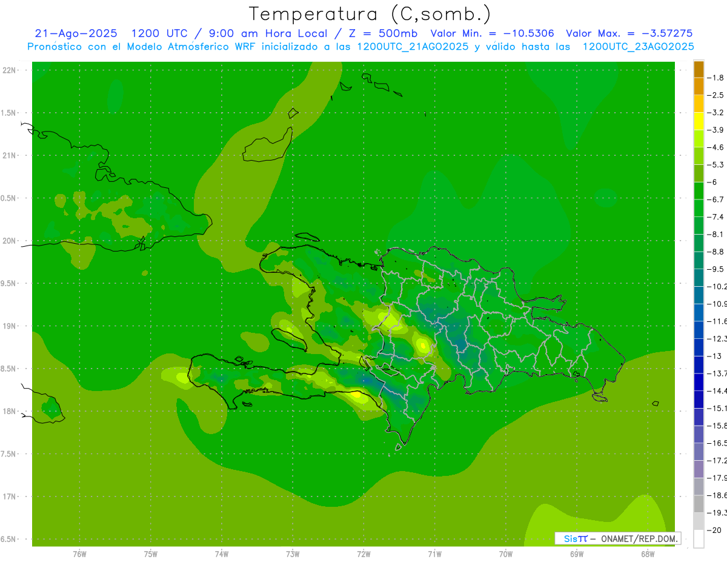Click the "75W" longitude axis label
Screen dimensions: 727x562
pos(150,554)
